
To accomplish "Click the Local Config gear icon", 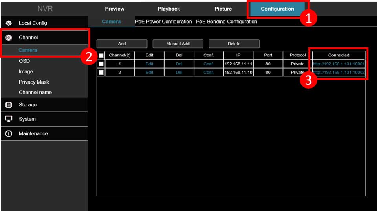I will point(9,23).
